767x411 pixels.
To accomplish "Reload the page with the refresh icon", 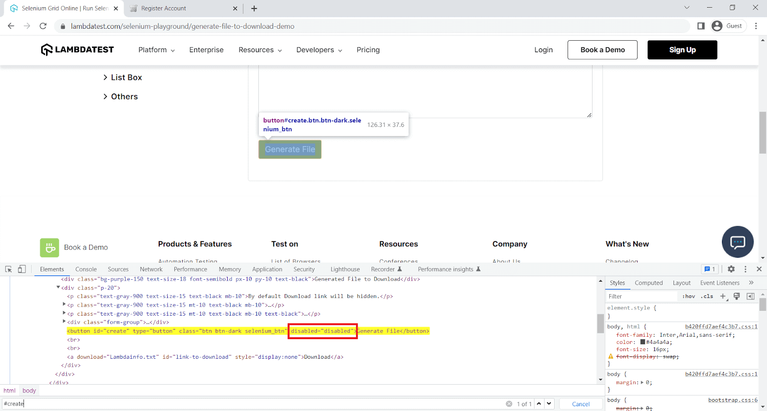I will (x=43, y=26).
